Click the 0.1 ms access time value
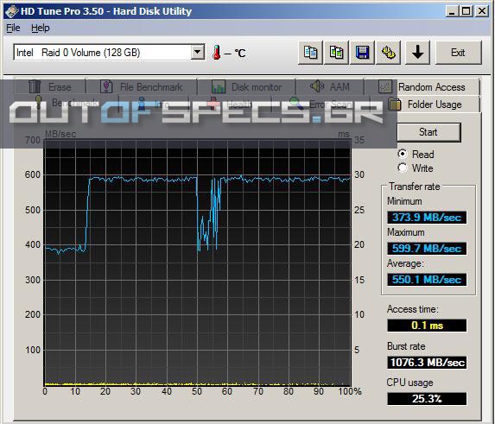Image resolution: width=495 pixels, height=424 pixels. point(427,326)
